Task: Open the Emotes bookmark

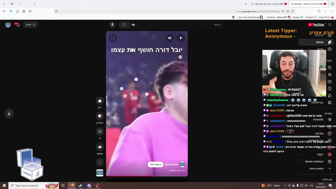Action: [298, 17]
